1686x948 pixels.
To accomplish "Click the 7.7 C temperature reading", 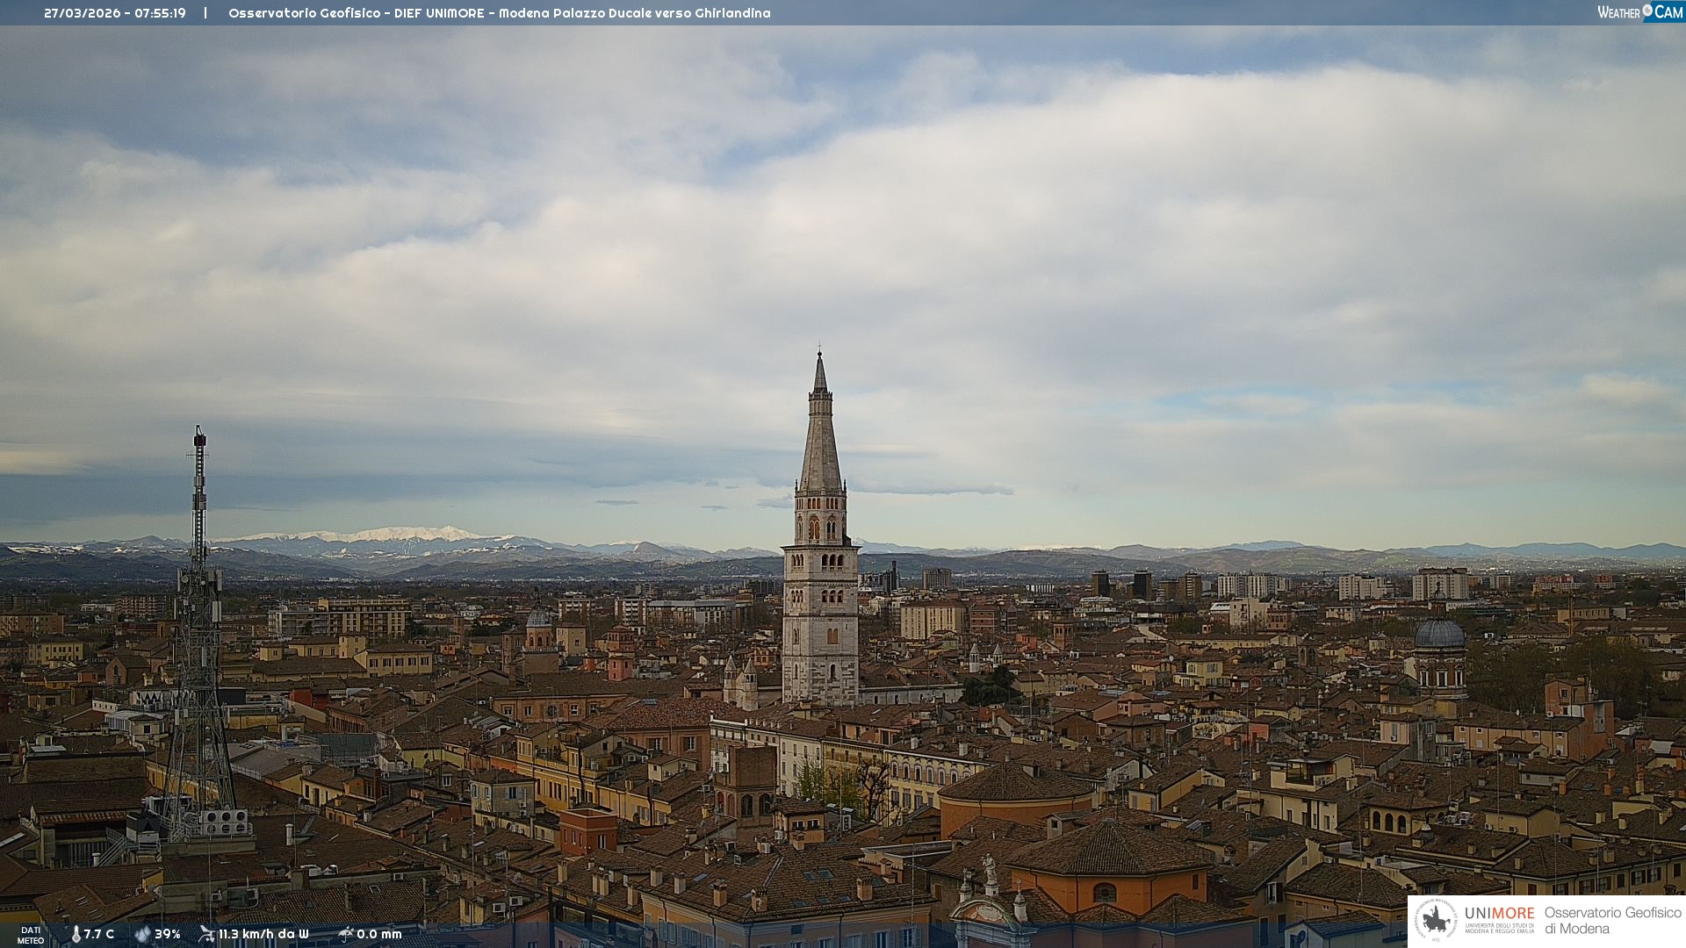I will (99, 934).
